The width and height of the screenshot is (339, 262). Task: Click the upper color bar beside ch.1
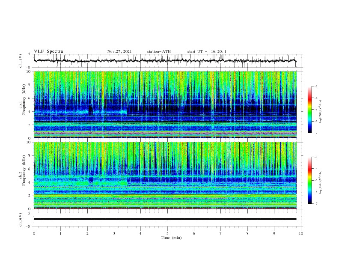(x=310, y=110)
